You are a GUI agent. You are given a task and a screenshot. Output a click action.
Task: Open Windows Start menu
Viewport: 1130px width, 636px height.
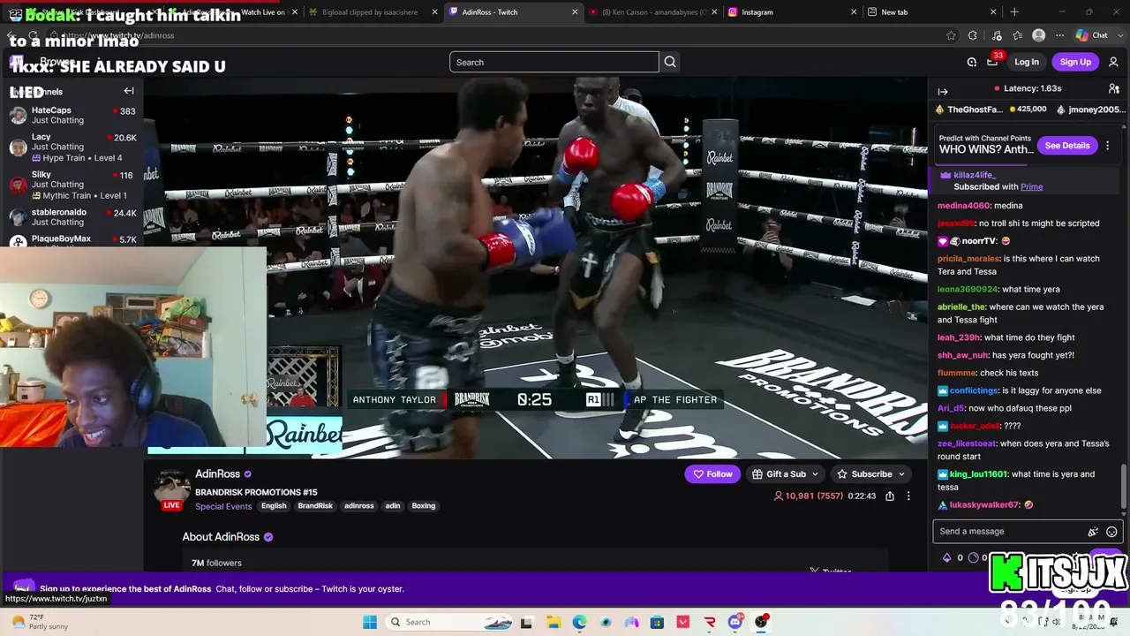pos(370,622)
